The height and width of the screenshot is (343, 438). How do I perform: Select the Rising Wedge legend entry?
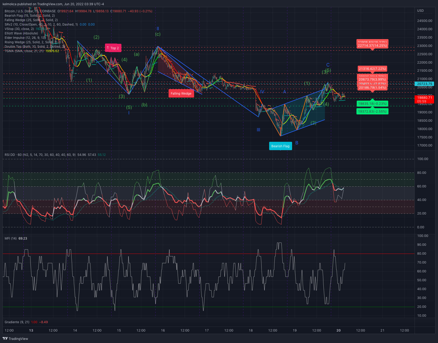tap(31, 42)
